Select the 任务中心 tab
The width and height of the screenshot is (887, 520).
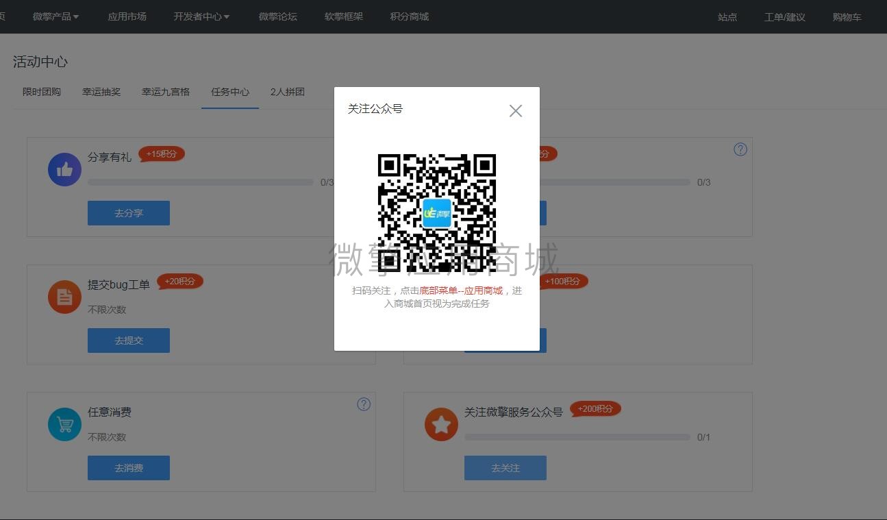coord(230,92)
